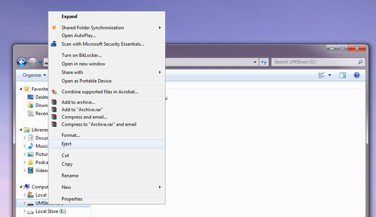376x217 pixels.
Task: Choose Eject from the context menu
Action: click(67, 144)
